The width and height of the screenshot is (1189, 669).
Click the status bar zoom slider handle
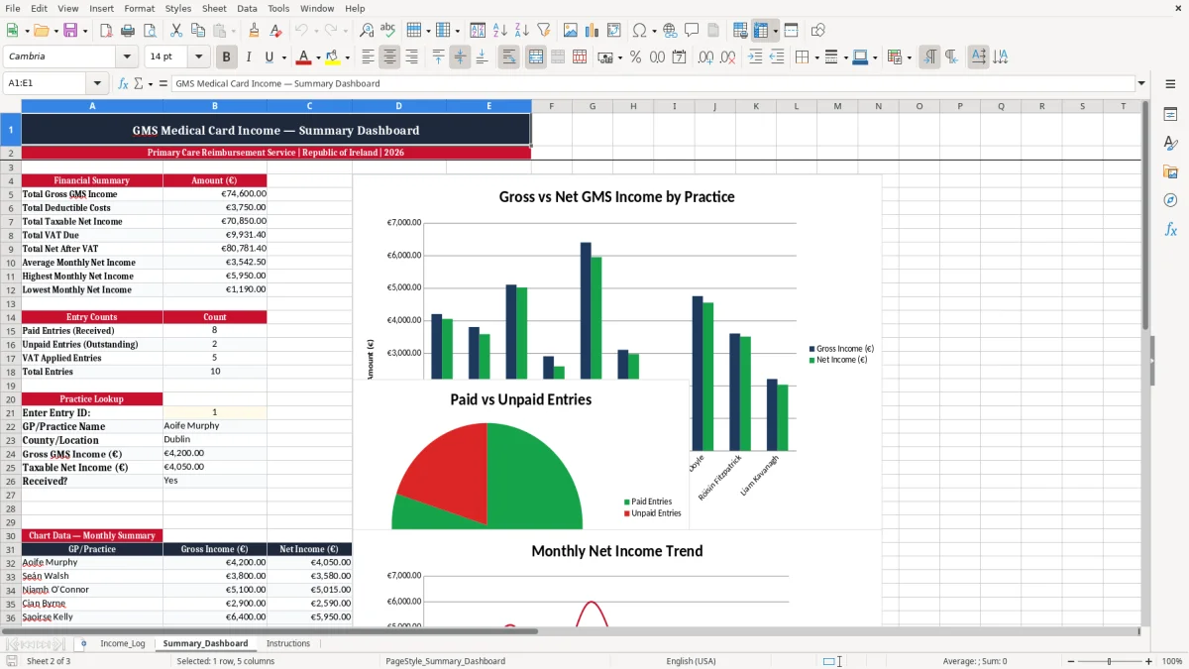tap(1110, 661)
